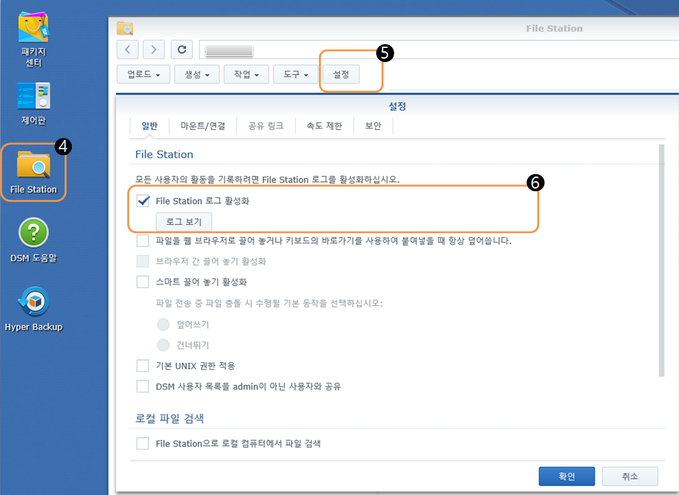Toggle 브라우저 간 끌어 놓기 활성화 checkbox

143,261
